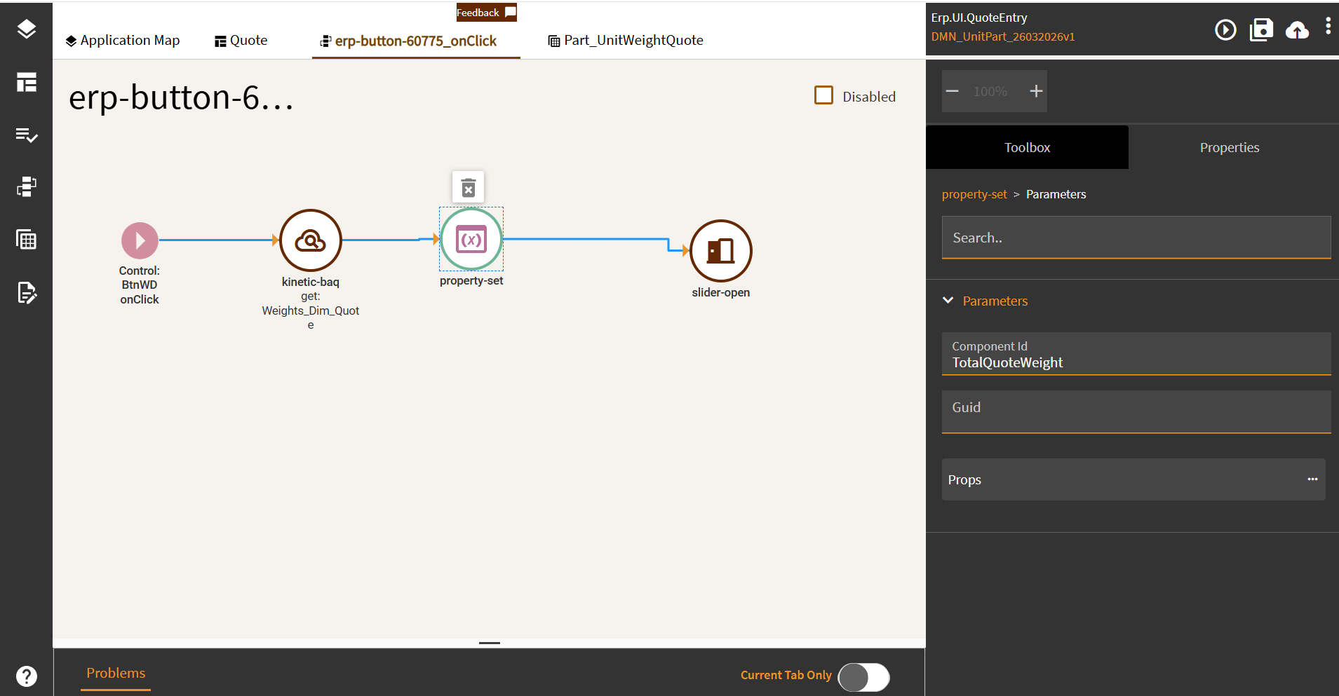Open the data views grid icon in the sidebar
This screenshot has width=1339, height=696.
(27, 239)
